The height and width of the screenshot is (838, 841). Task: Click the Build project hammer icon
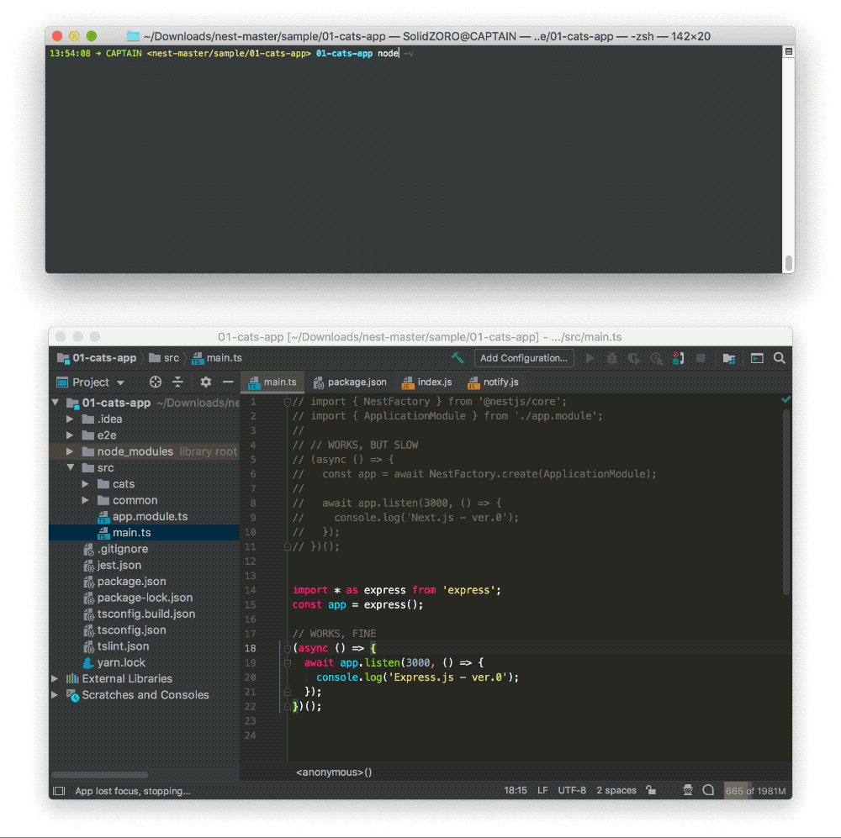457,357
